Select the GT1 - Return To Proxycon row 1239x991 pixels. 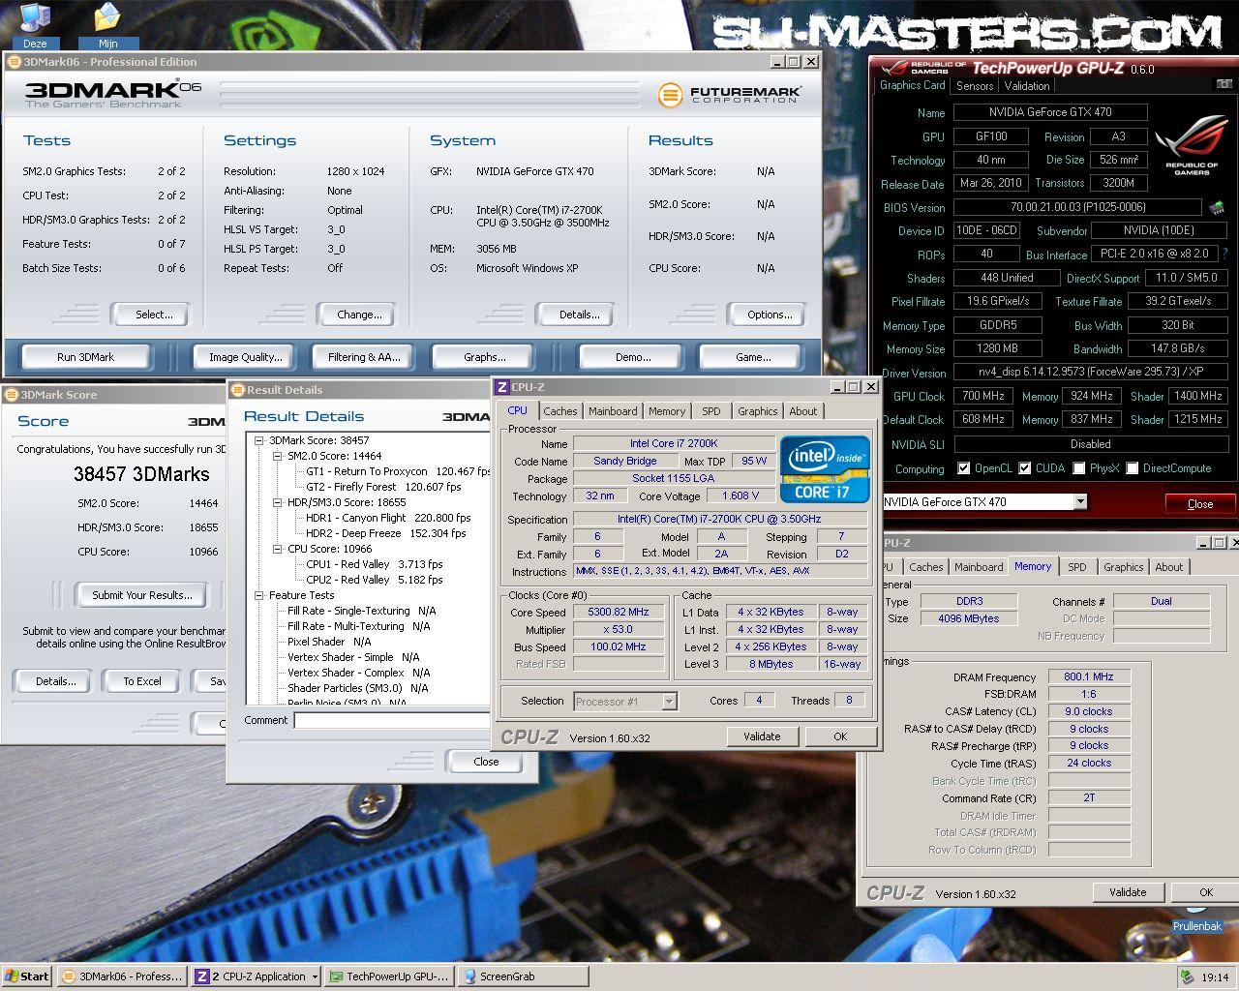(399, 471)
